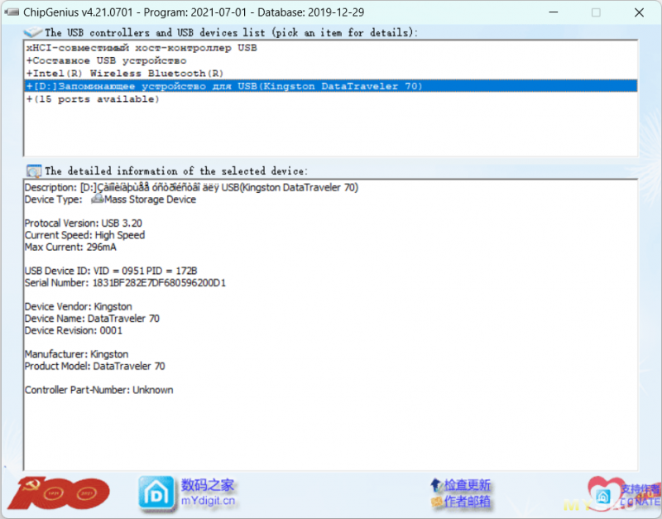Screen dimensions: 662x519
Task: Click the Device Vendor: Kingston line
Action: point(78,306)
